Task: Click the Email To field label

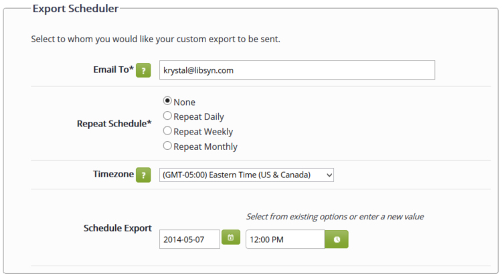Action: pos(113,70)
